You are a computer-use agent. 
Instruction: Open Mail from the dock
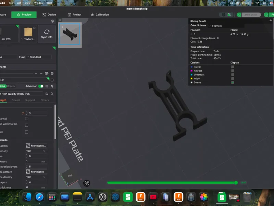click(x=65, y=197)
